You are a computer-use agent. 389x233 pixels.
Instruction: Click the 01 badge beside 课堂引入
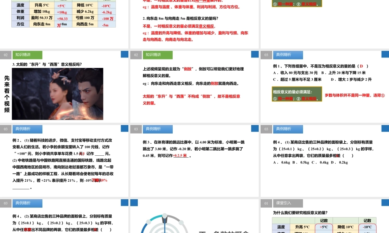coord(266,203)
